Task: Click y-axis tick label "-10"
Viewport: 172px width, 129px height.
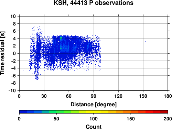Action: tap(12, 90)
